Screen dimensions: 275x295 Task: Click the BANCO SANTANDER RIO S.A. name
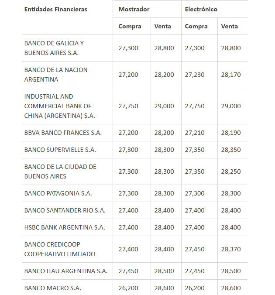click(x=65, y=210)
